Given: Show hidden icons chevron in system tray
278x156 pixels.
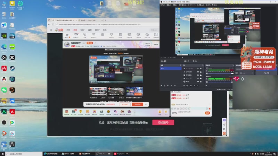Looking at the screenshot, I should point(250,154).
